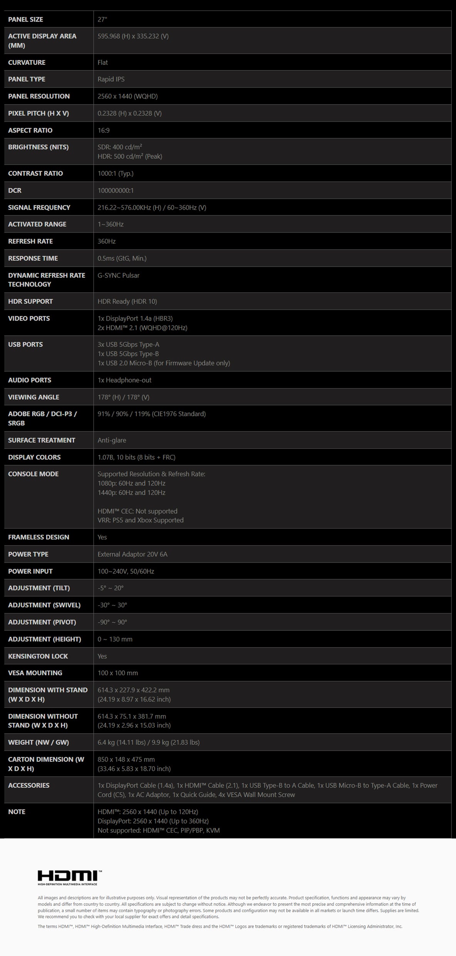Select the CONSOLE MODE label

33,474
